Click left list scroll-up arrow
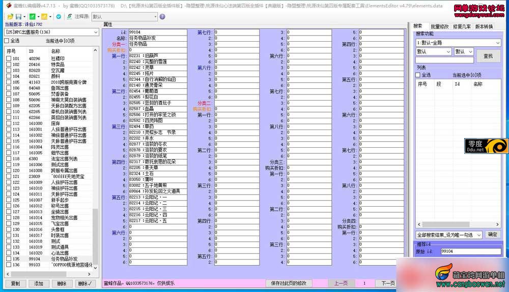The height and width of the screenshot is (292, 509). [x=95, y=50]
